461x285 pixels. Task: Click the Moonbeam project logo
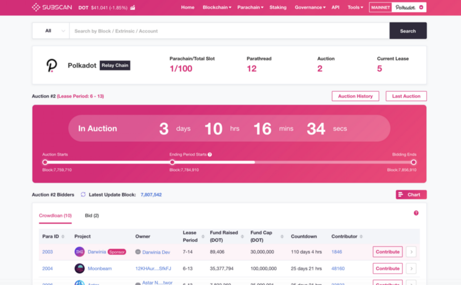pyautogui.click(x=80, y=268)
